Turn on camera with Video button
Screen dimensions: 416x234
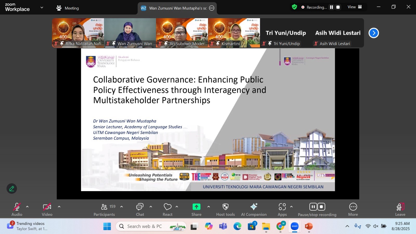47,207
